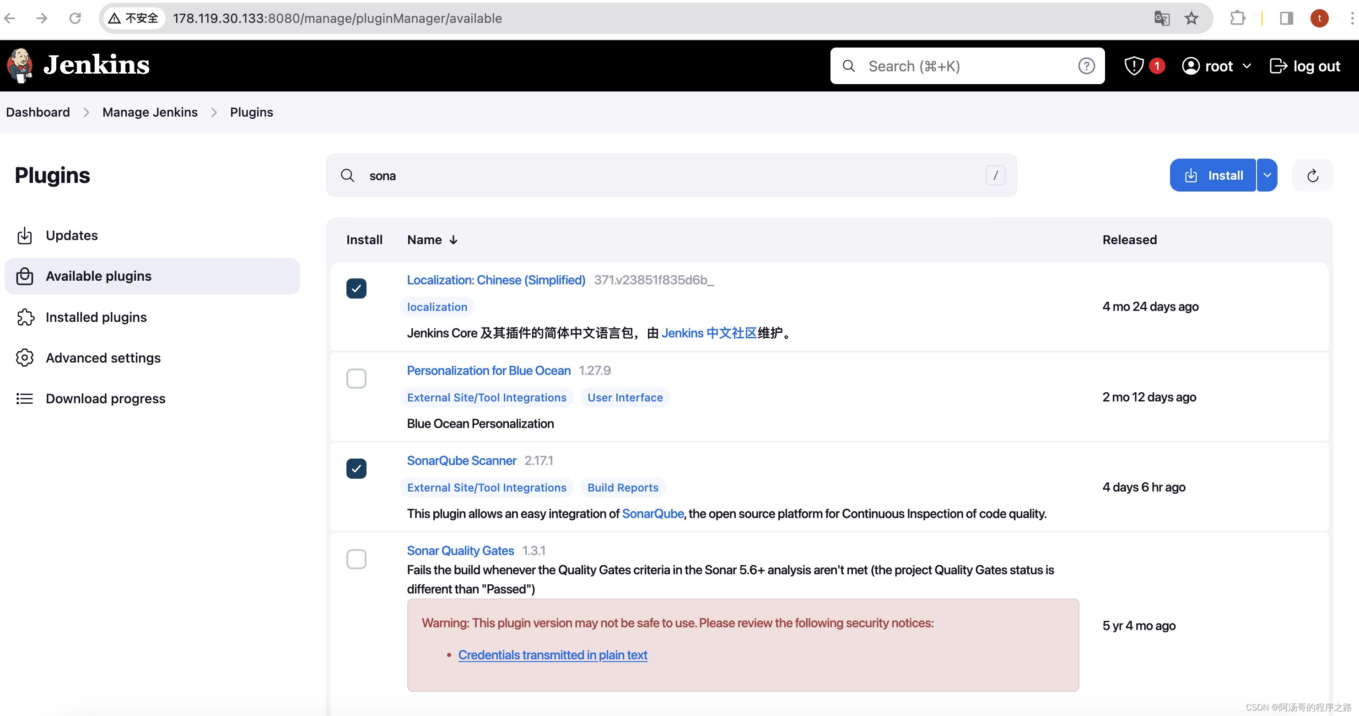Click the refresh plugins list button

click(1313, 176)
